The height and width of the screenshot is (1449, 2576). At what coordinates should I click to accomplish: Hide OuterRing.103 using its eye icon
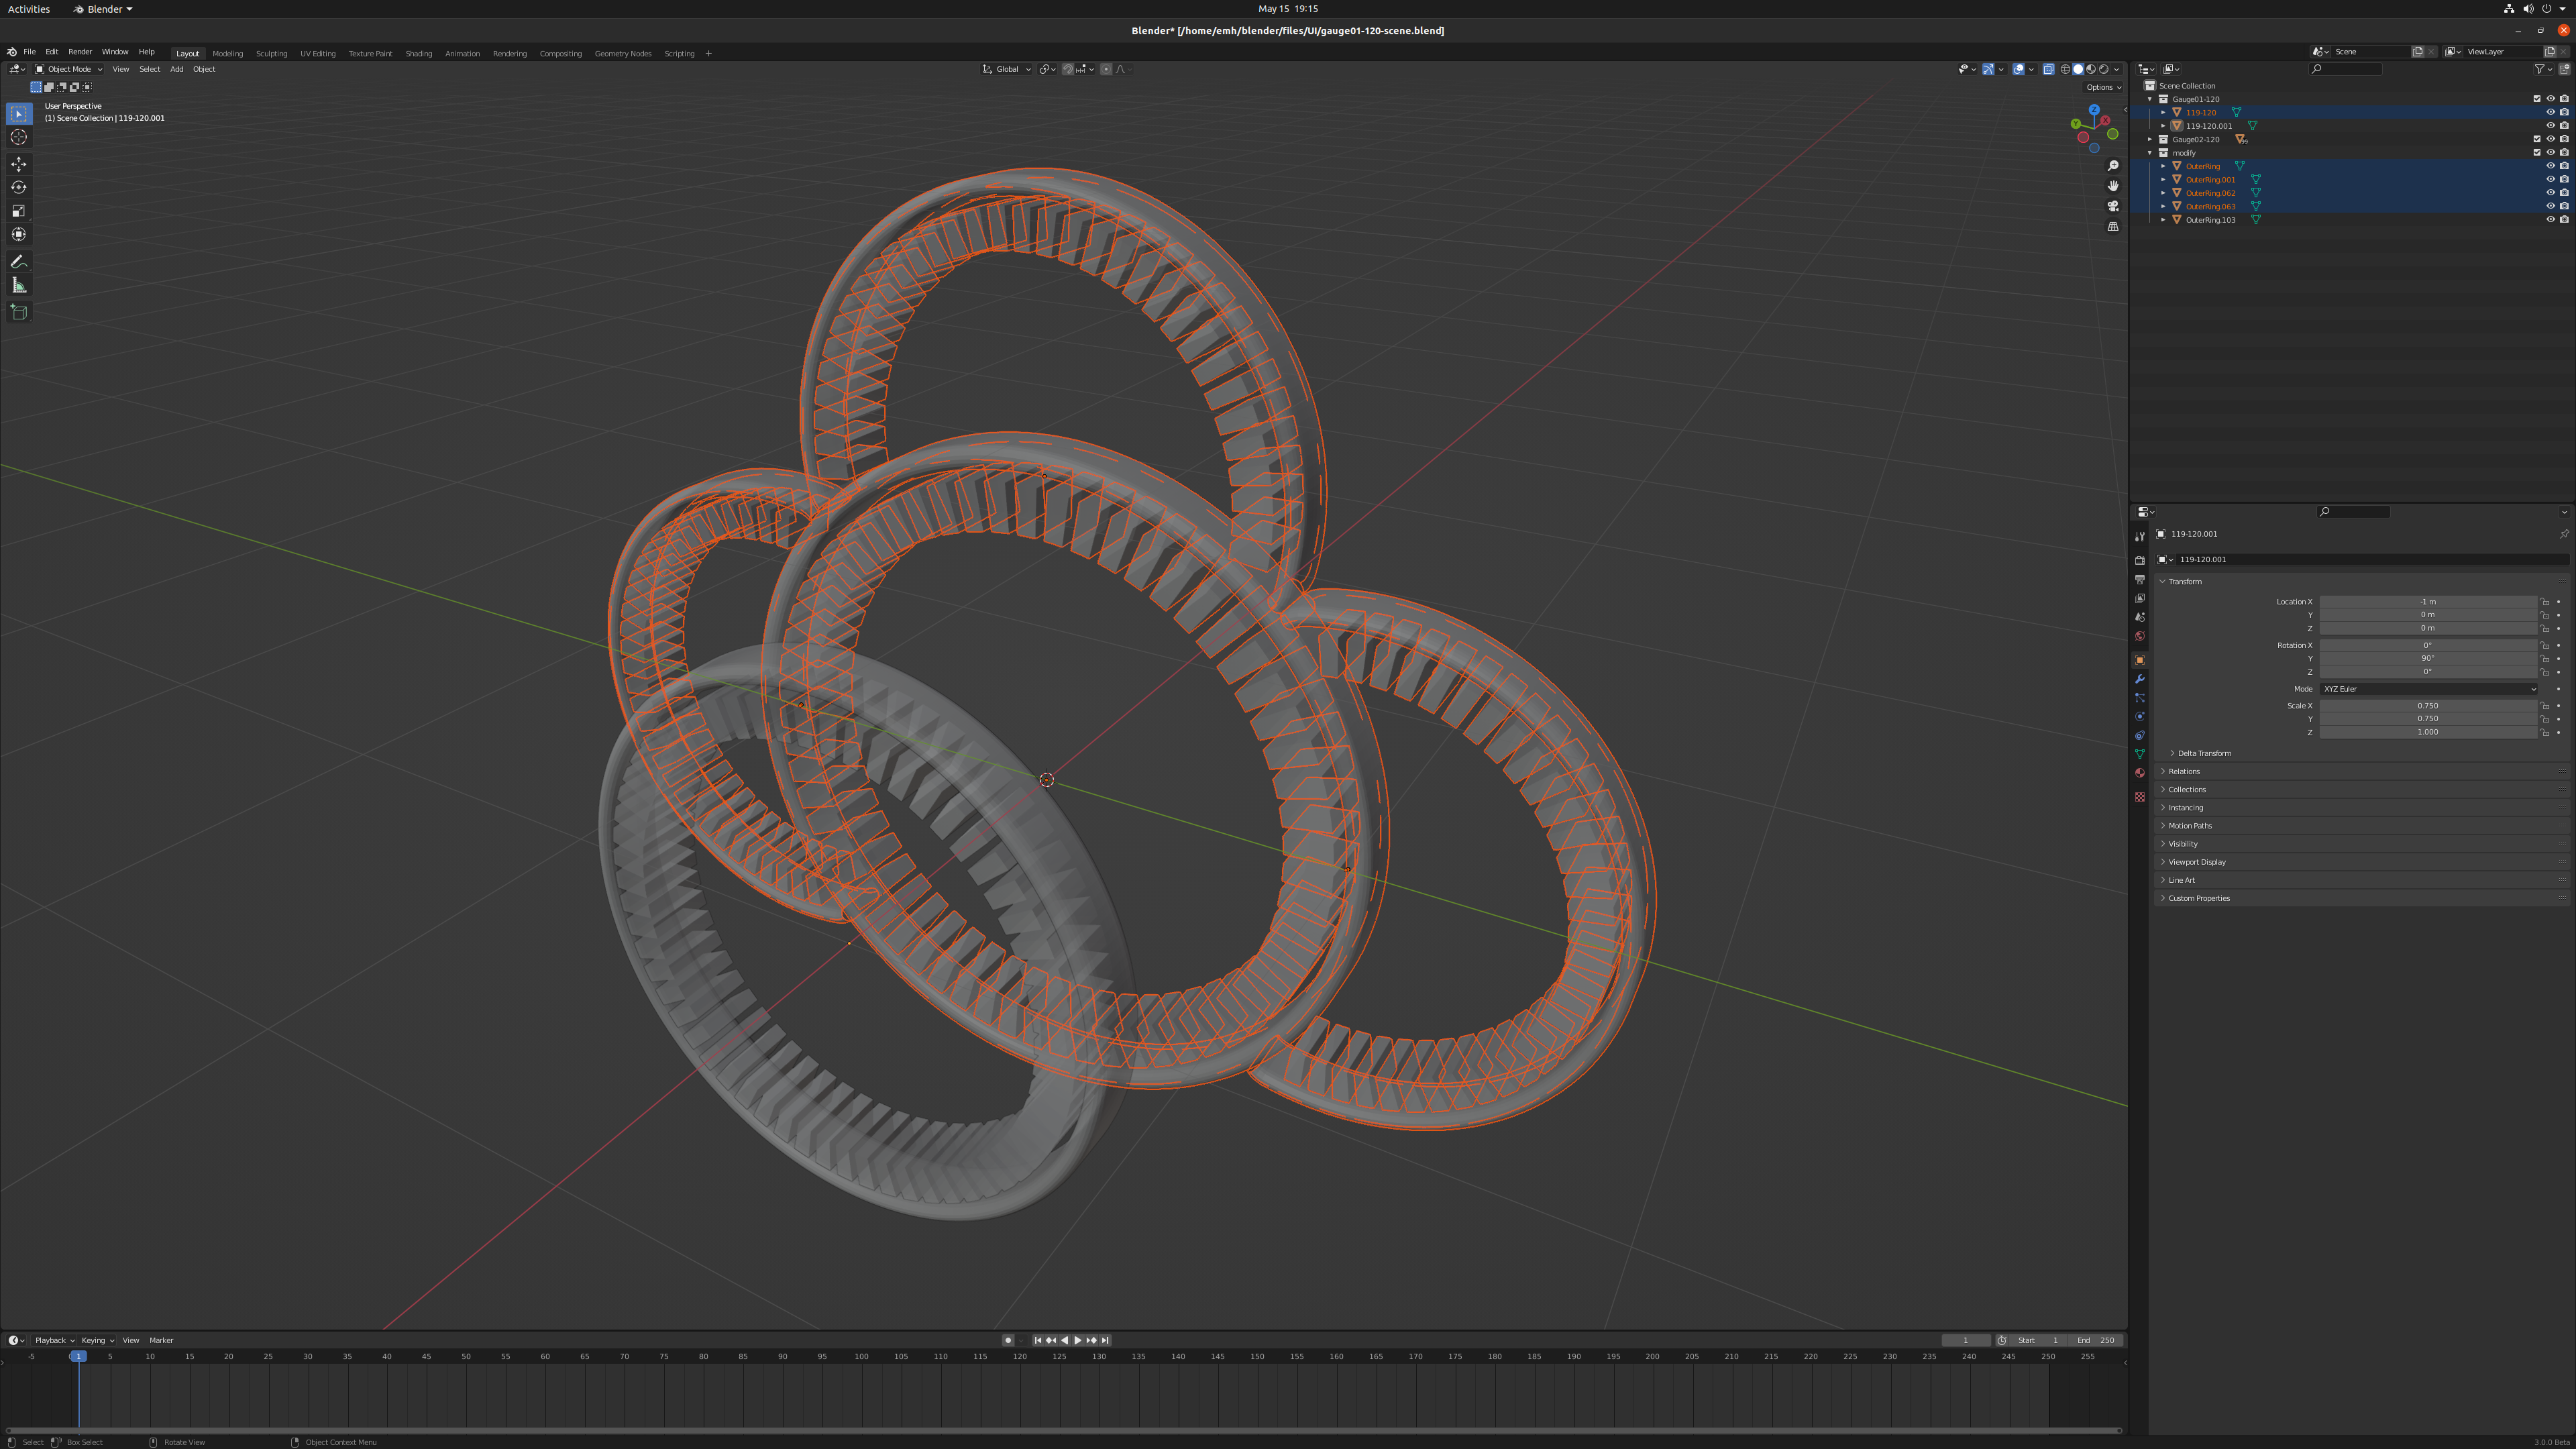click(x=2550, y=220)
